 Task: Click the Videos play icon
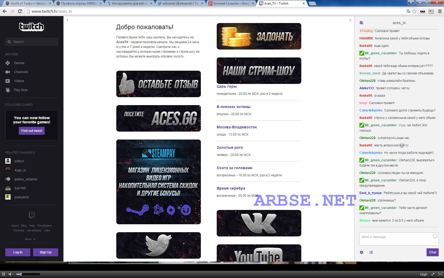tap(8, 81)
